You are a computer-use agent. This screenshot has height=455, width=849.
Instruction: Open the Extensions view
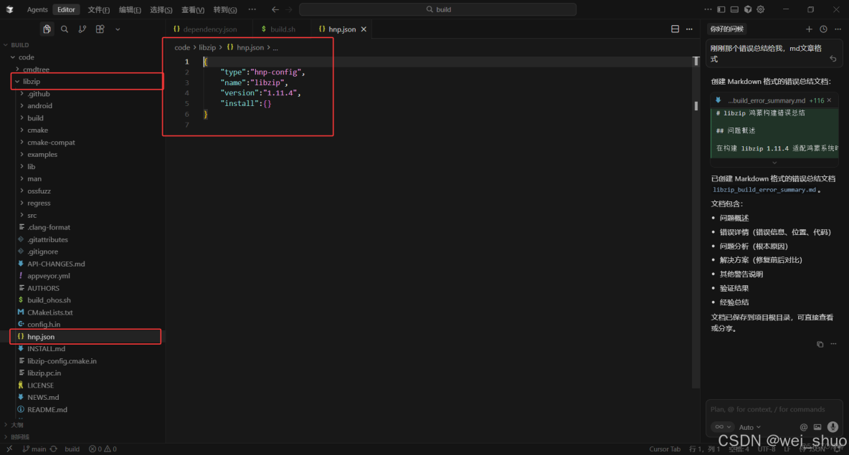pyautogui.click(x=100, y=29)
